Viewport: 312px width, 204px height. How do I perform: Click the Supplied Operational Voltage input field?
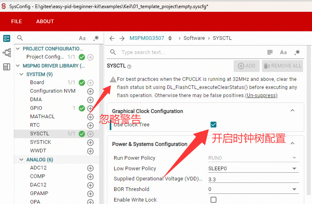(252, 179)
